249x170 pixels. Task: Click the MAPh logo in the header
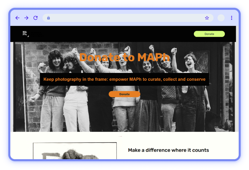tap(26, 34)
